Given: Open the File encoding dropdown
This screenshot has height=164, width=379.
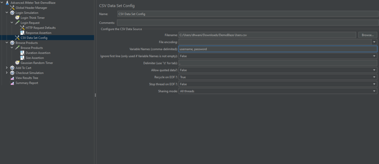Looking at the screenshot, I should pyautogui.click(x=374, y=42).
